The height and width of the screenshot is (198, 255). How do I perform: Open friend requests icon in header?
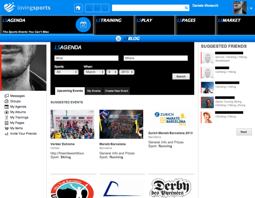click(x=89, y=8)
